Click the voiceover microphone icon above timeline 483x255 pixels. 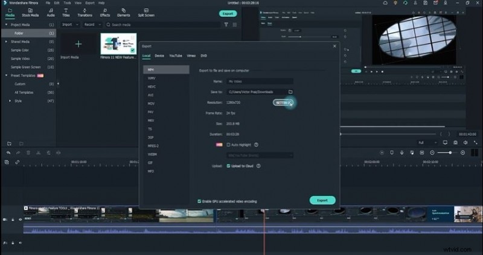tap(401, 153)
